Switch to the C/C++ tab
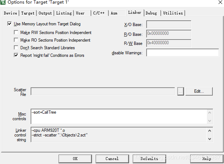The width and height of the screenshot is (224, 164). pyautogui.click(x=100, y=13)
